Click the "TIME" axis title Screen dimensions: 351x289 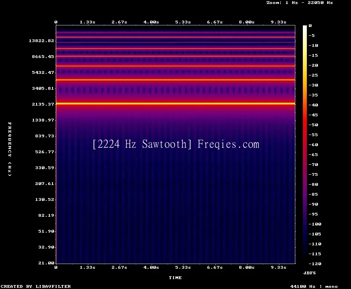pyautogui.click(x=175, y=277)
